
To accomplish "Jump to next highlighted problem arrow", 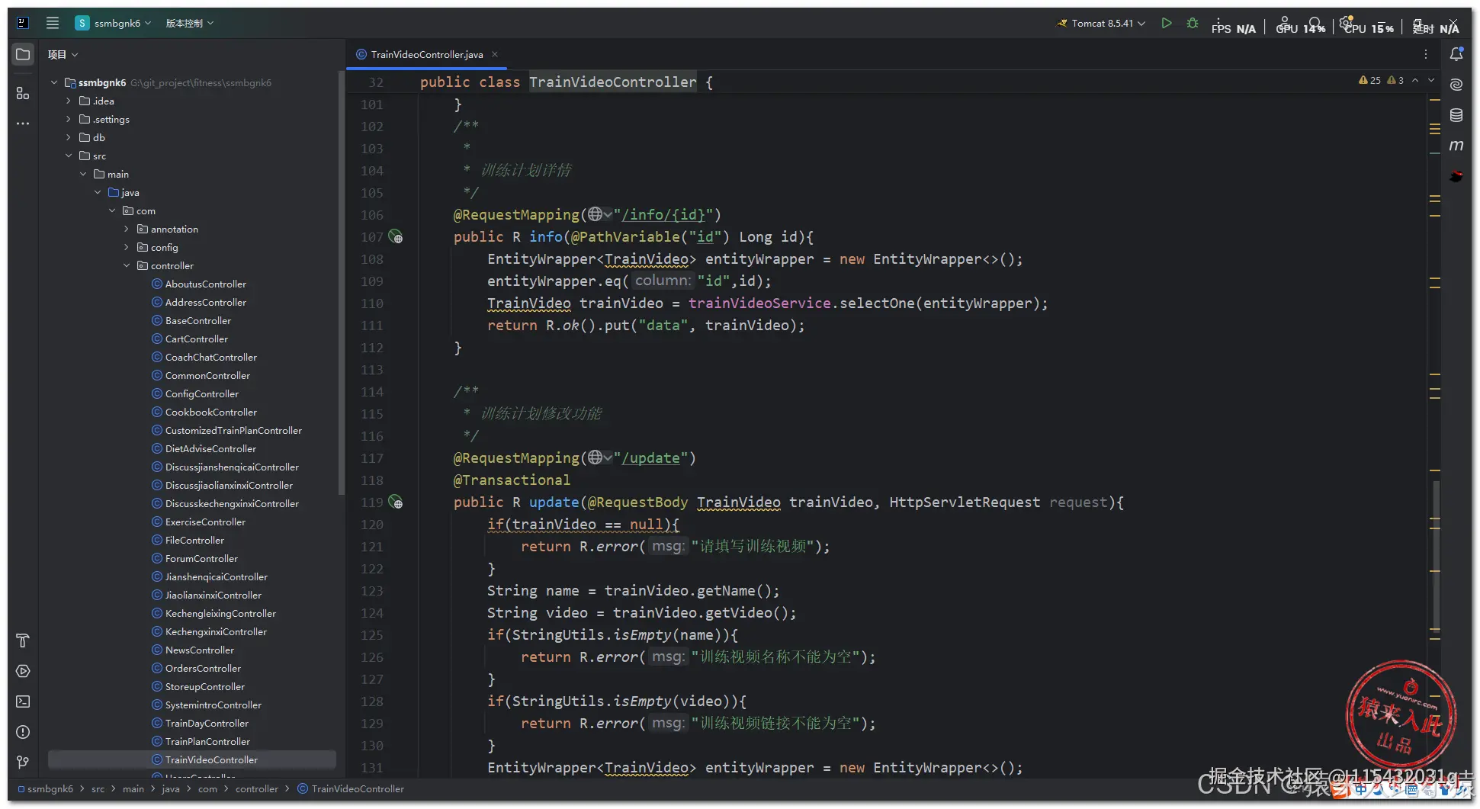I will pos(1431,80).
